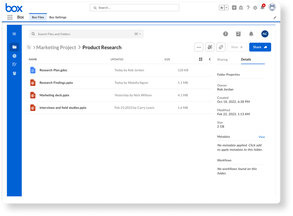
Task: Click the blue Share button
Action: 260,47
